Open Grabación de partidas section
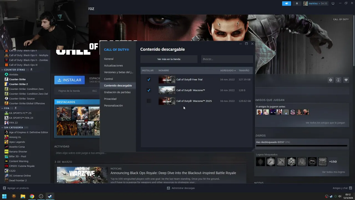Screen dimensions: 355x200 click(117, 92)
